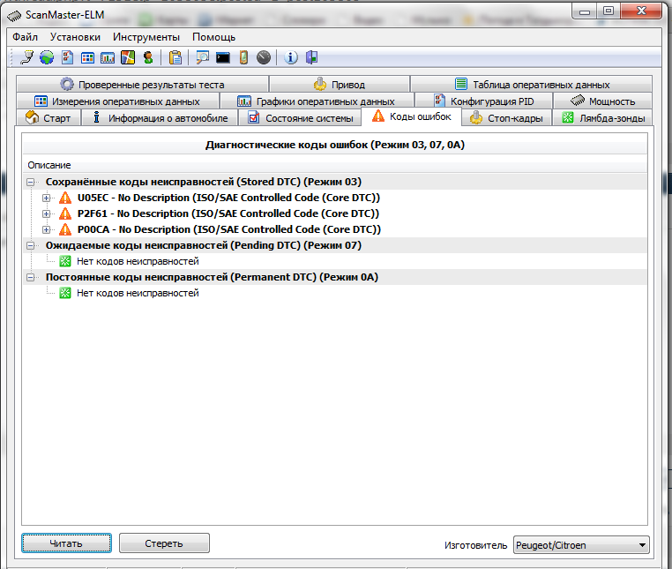
Task: Click the globe icon in toolbar
Action: pyautogui.click(x=47, y=57)
